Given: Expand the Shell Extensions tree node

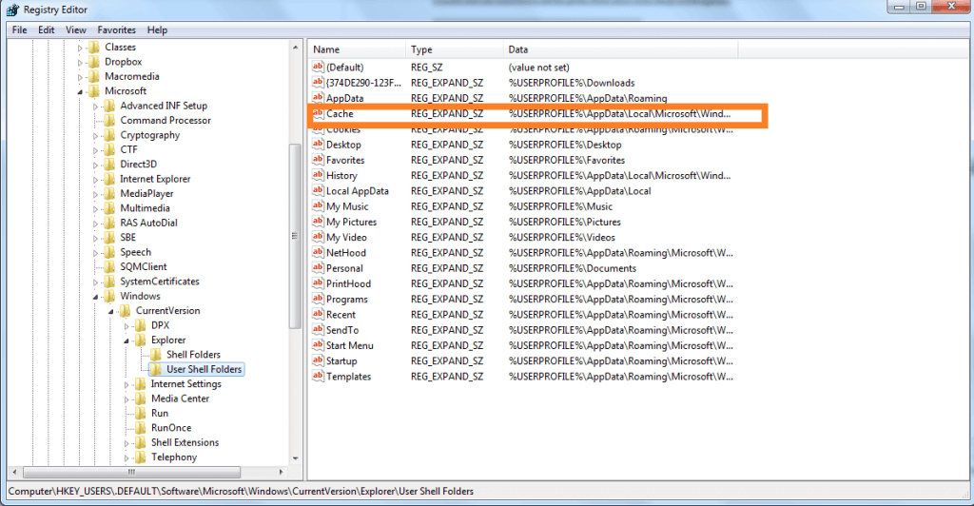Looking at the screenshot, I should [127, 443].
